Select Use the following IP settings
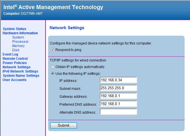The width and height of the screenshot is (190, 136). click(x=52, y=74)
